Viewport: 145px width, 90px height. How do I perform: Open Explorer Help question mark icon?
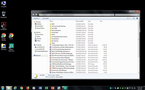137,18
